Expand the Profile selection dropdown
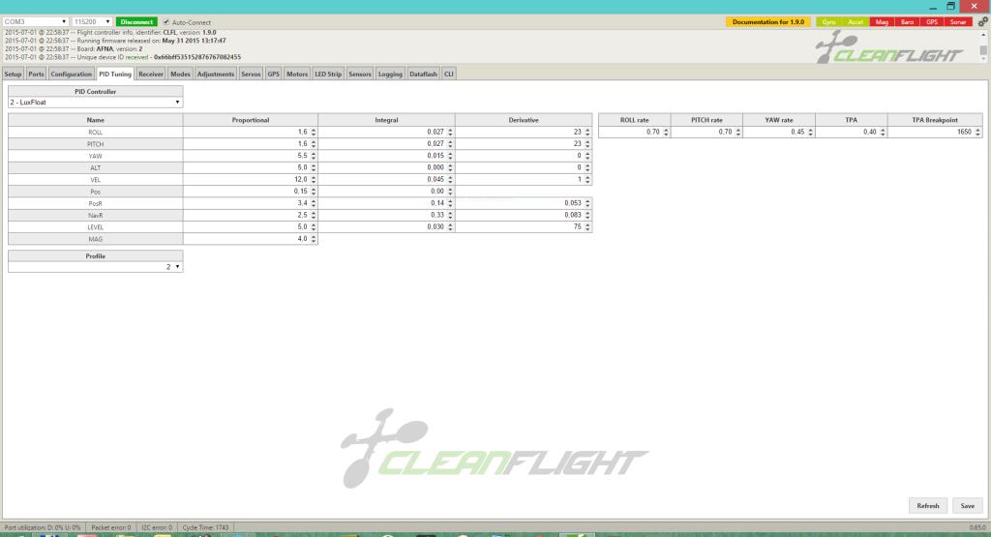The image size is (991, 537). 95,266
